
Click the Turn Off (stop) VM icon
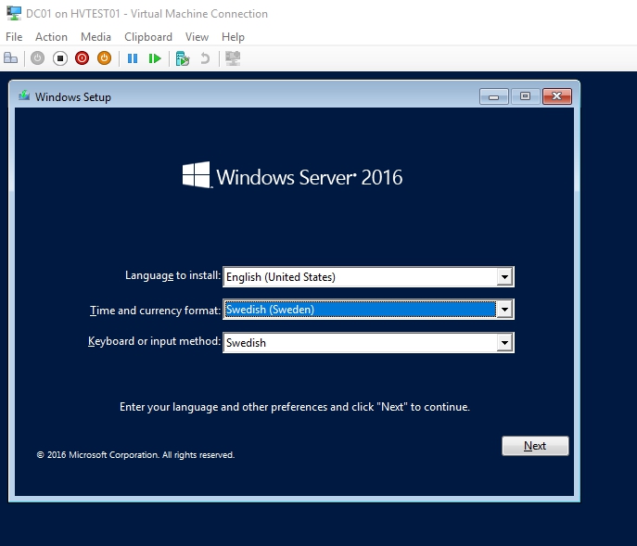tap(59, 58)
